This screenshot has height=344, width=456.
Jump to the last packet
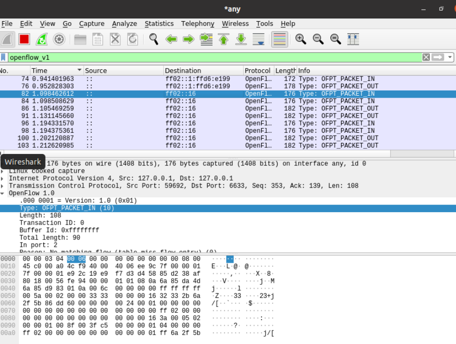point(241,39)
